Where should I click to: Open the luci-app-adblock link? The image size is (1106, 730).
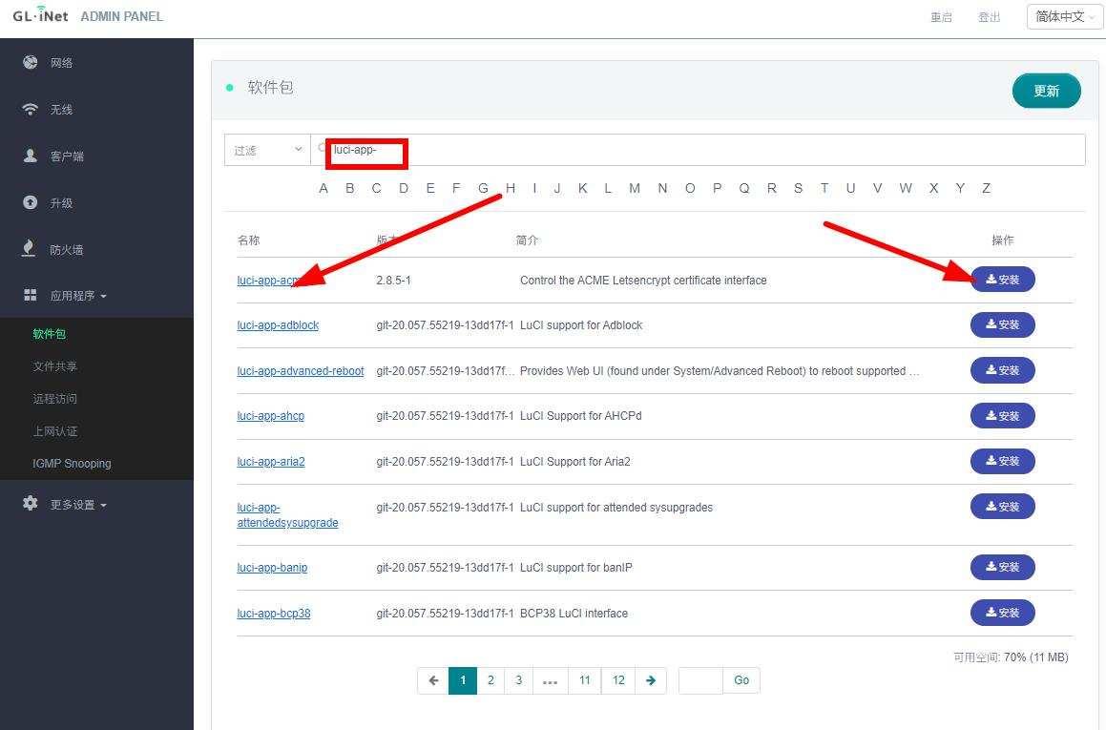(x=278, y=325)
